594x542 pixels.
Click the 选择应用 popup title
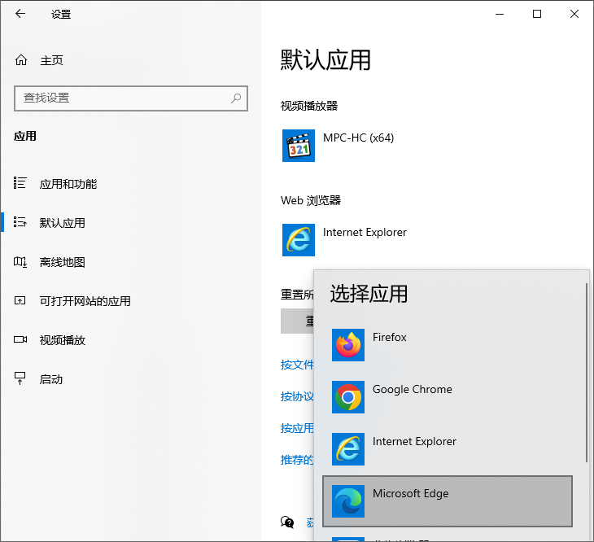coord(369,294)
